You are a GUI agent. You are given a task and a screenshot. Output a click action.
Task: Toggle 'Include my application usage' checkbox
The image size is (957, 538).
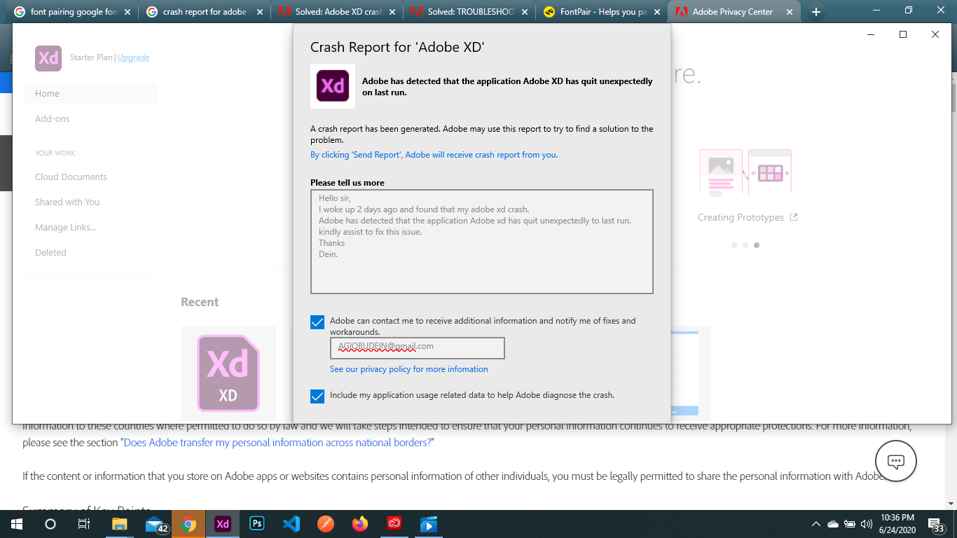(x=317, y=396)
